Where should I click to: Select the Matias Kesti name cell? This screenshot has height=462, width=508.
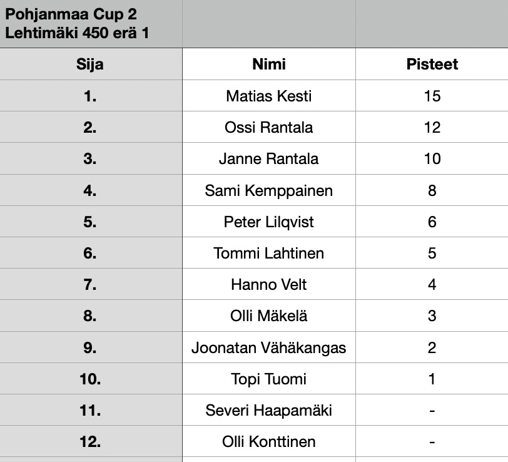coord(269,96)
